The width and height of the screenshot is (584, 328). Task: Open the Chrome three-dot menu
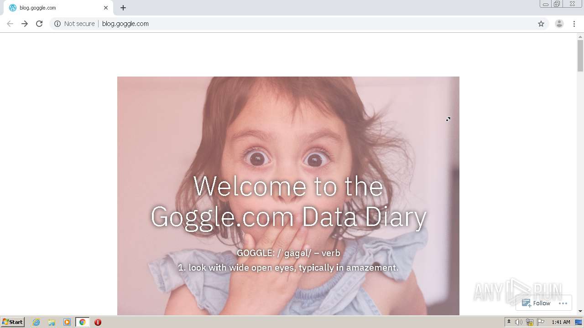[574, 24]
